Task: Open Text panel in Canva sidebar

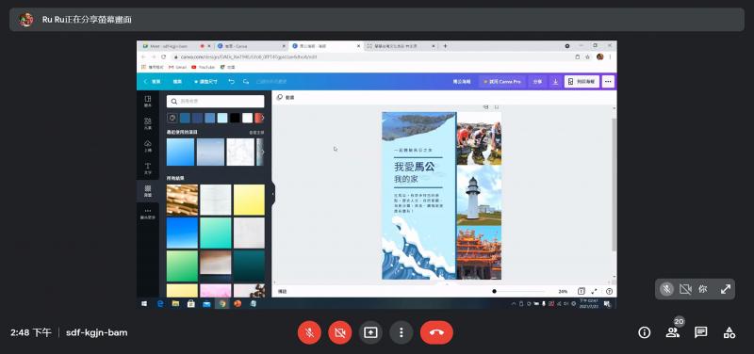Action: coord(148,169)
